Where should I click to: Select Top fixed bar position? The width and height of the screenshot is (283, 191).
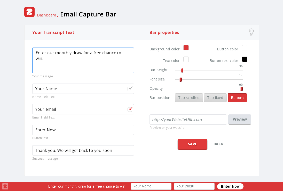215,98
